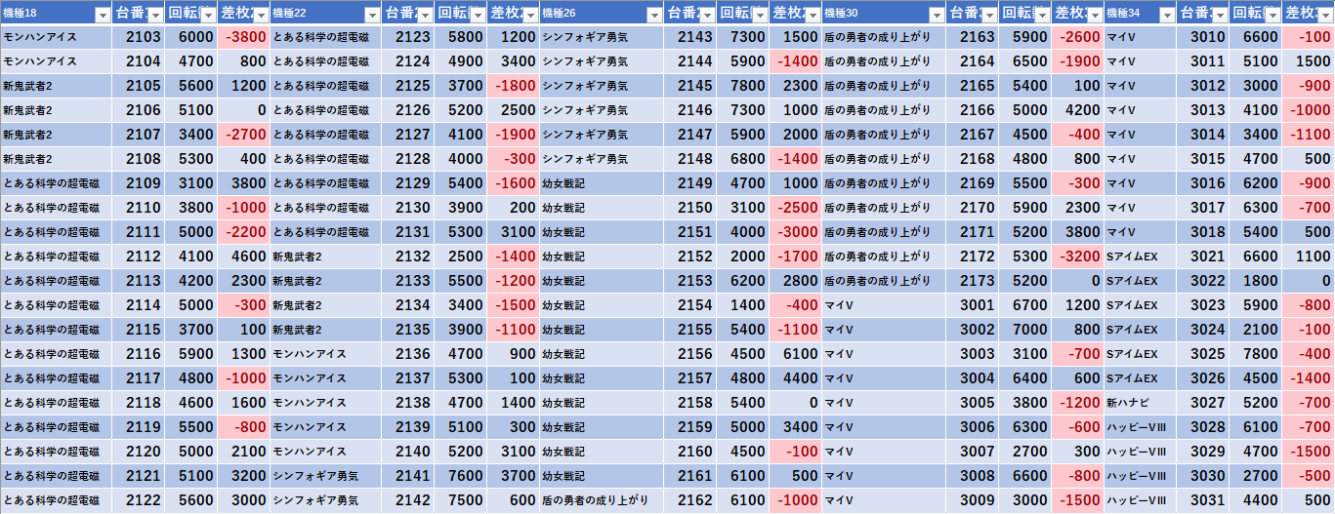Image resolution: width=1335 pixels, height=514 pixels.
Task: Open 回転 filter dropdown in 機種34 group
Action: [1272, 15]
